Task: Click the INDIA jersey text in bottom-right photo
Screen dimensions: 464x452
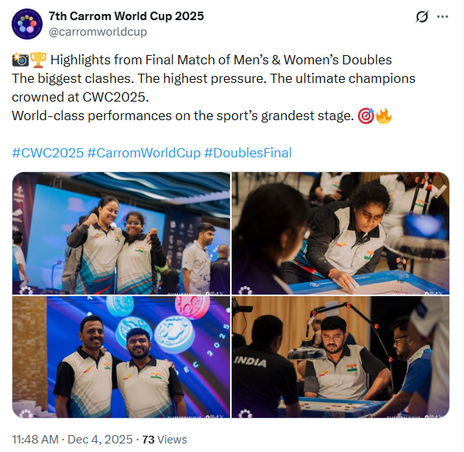Action: (250, 361)
